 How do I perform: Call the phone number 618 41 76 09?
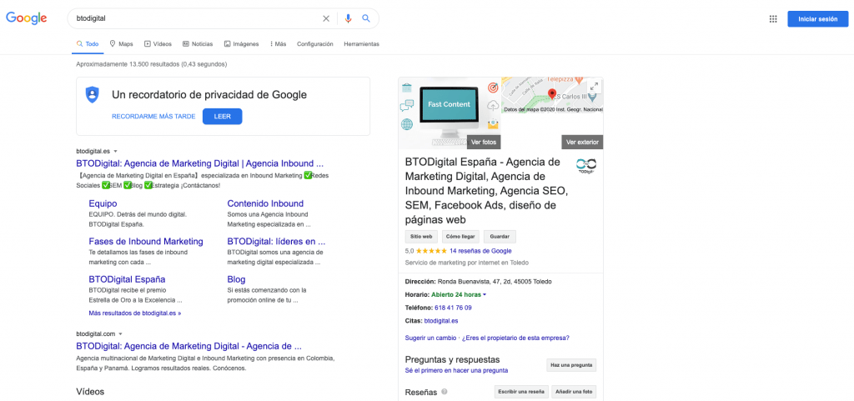tap(453, 308)
